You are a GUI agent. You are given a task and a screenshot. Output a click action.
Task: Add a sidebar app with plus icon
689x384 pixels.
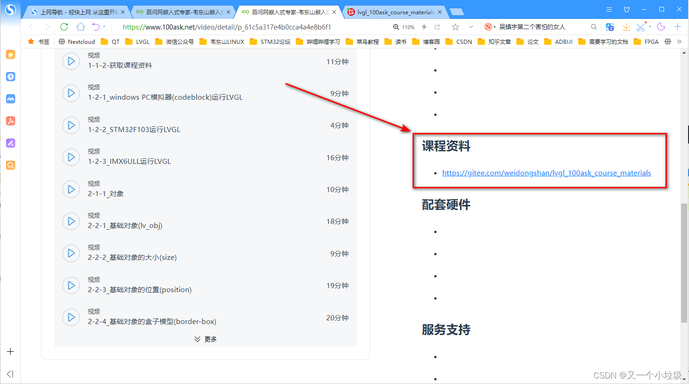[10, 352]
